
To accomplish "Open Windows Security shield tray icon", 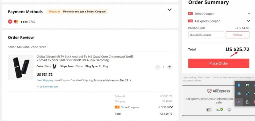I will pyautogui.click(x=247, y=85).
